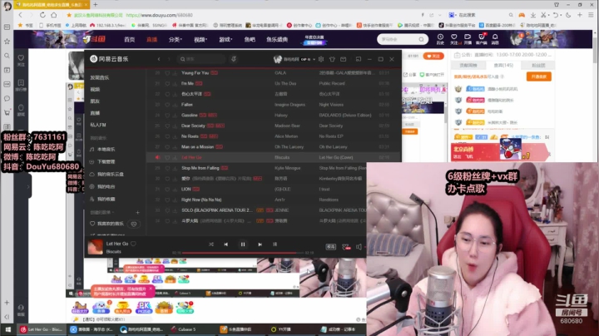Open Douyu 首页 navigation tab

coord(130,39)
